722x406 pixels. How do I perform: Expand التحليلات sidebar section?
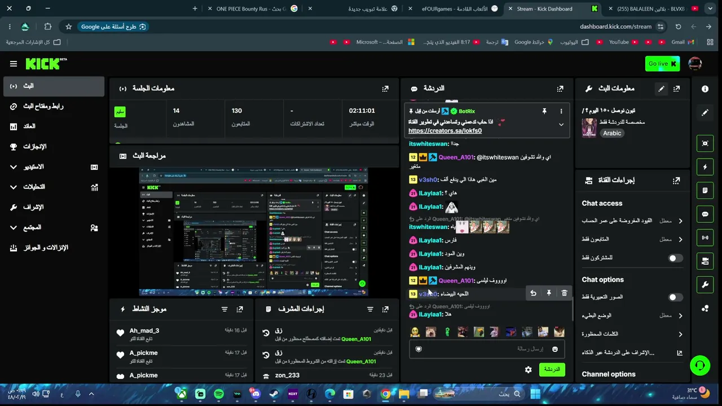click(x=52, y=187)
